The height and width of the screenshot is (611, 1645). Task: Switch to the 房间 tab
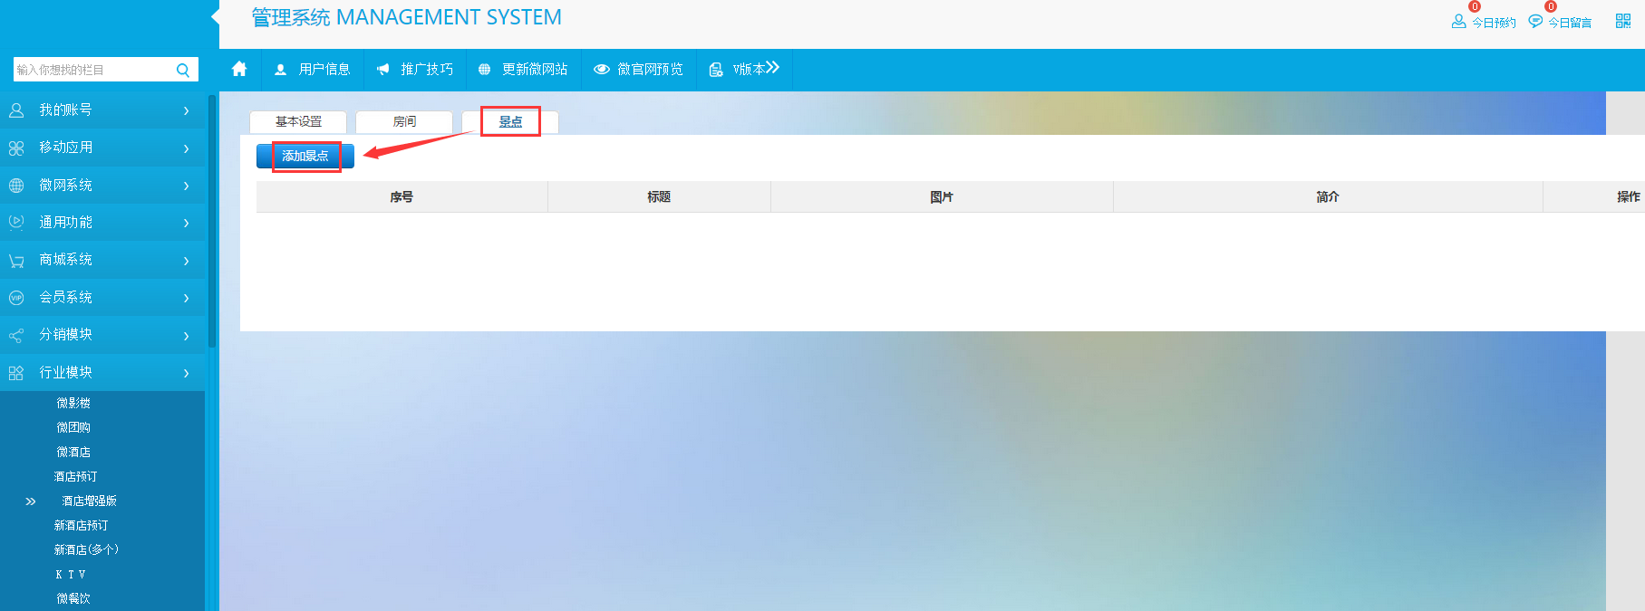[404, 122]
